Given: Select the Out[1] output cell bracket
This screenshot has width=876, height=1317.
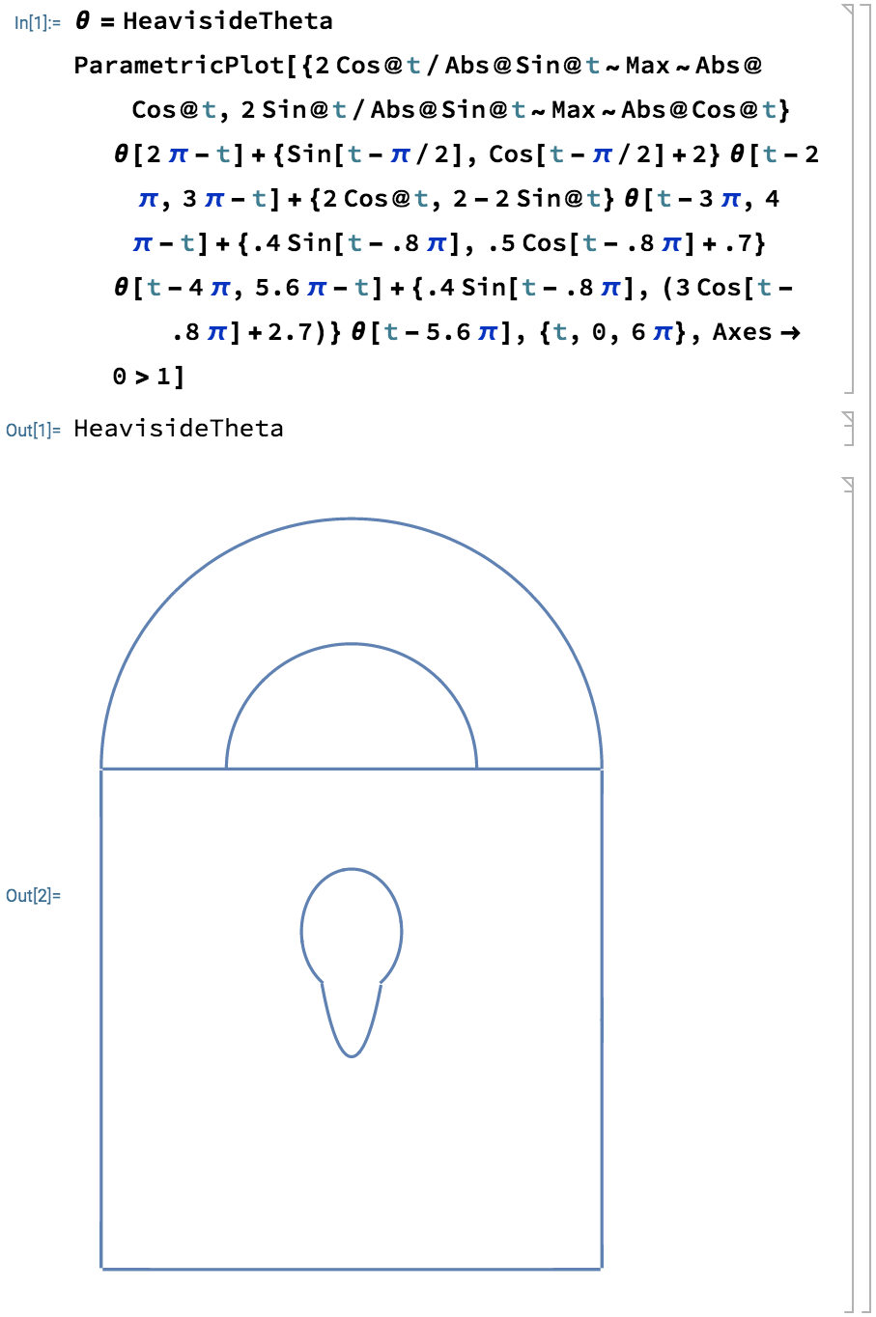Looking at the screenshot, I should [849, 428].
